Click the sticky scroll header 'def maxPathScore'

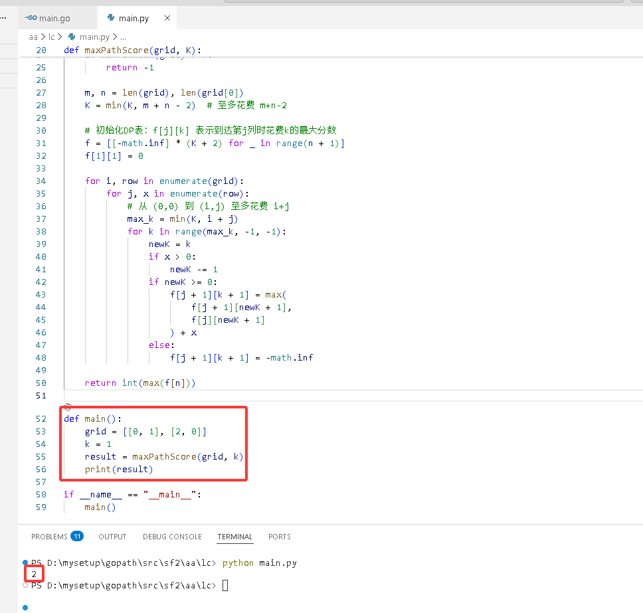click(132, 50)
